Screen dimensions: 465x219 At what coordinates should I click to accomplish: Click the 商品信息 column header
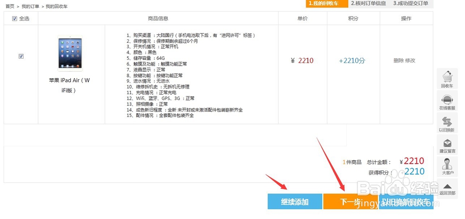click(x=158, y=19)
